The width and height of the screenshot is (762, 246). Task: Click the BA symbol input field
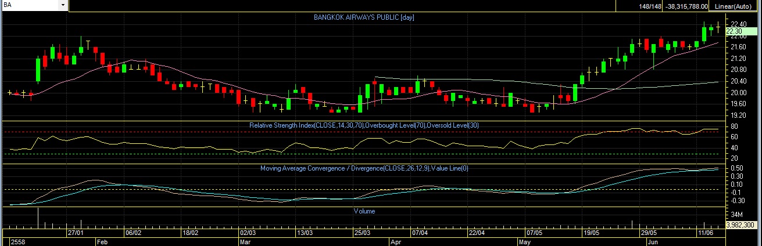click(x=30, y=5)
